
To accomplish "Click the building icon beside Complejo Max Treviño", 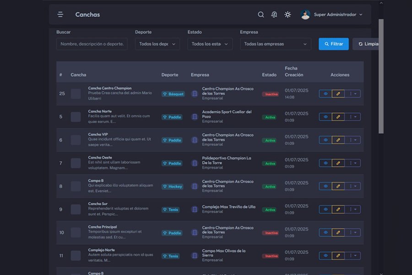I will pyautogui.click(x=195, y=209).
